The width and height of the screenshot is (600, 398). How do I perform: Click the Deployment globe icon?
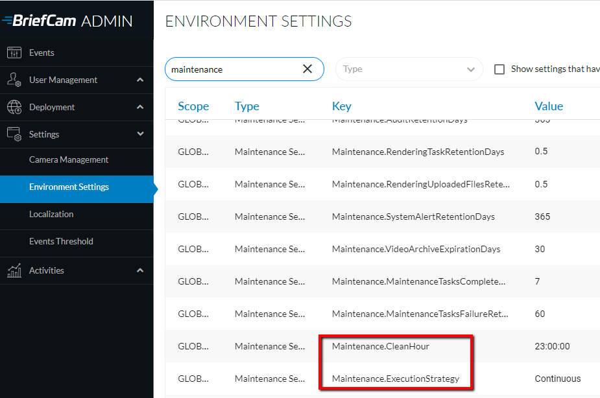coord(14,107)
